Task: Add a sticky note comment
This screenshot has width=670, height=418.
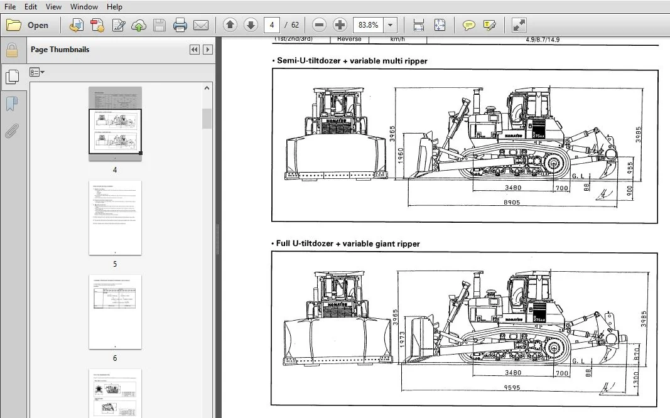Action: (x=468, y=25)
